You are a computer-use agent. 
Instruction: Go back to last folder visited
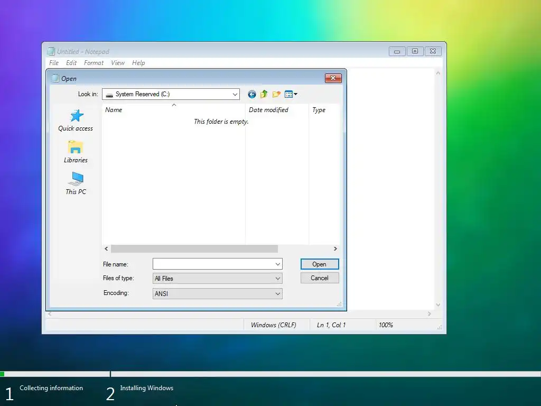[252, 94]
